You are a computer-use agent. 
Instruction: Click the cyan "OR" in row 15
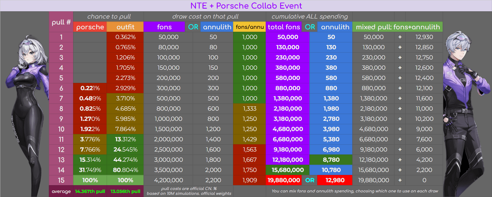pyautogui.click(x=310, y=180)
